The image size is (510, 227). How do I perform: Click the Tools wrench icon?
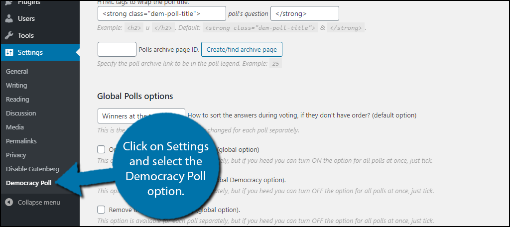[9, 35]
